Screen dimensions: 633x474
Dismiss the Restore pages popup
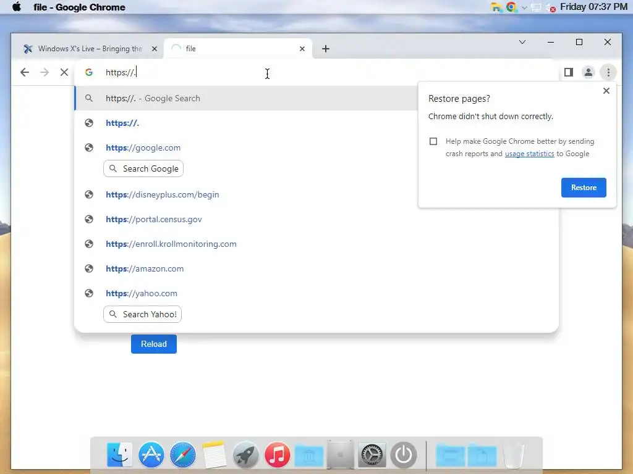(x=606, y=91)
